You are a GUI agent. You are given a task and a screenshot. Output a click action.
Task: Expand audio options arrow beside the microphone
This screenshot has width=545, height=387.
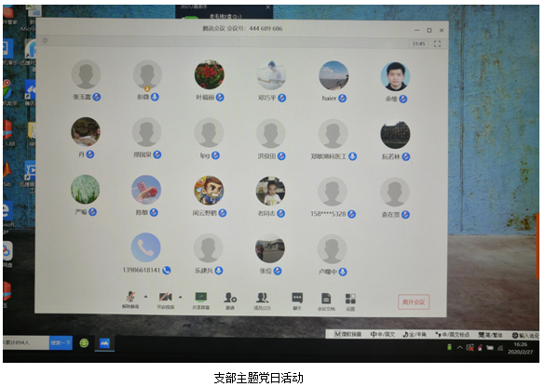[x=145, y=297]
